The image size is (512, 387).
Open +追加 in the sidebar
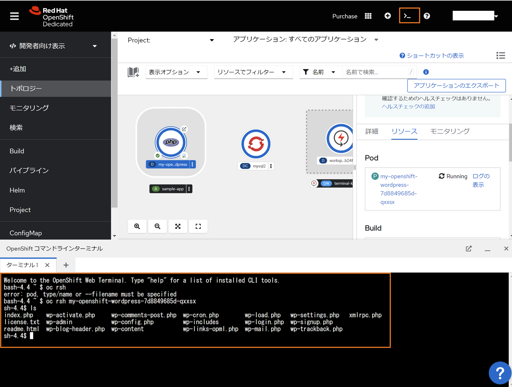(x=56, y=69)
